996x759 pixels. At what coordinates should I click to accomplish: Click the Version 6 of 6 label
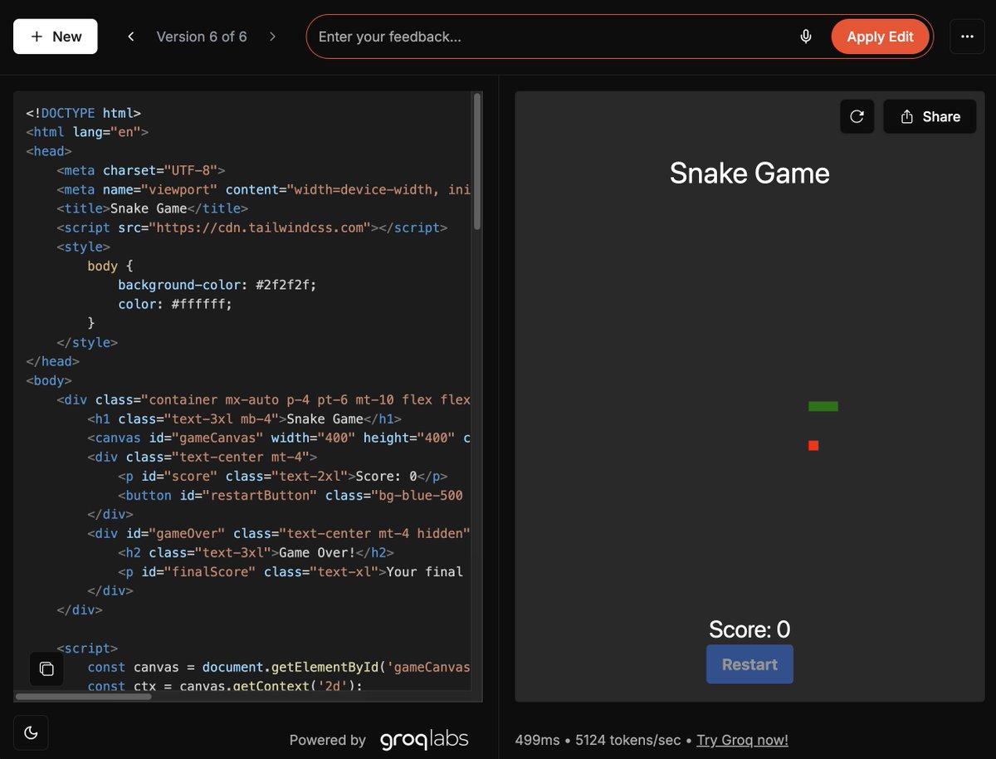click(x=202, y=37)
